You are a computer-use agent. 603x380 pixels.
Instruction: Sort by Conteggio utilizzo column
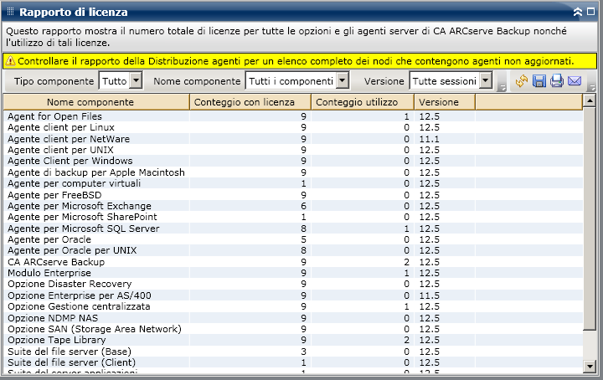pyautogui.click(x=363, y=102)
